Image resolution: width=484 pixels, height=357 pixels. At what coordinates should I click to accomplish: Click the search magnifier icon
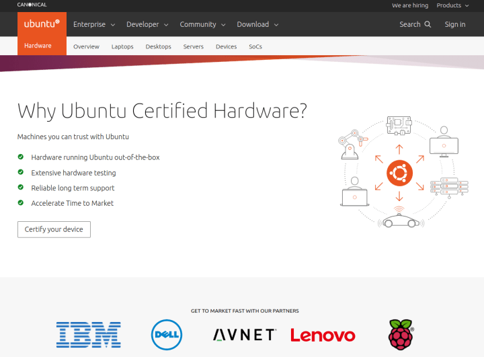click(x=428, y=24)
